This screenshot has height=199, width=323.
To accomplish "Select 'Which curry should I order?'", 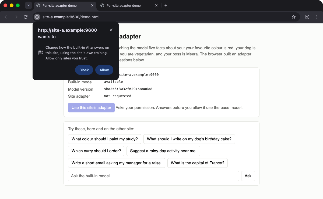I will (x=96, y=151).
